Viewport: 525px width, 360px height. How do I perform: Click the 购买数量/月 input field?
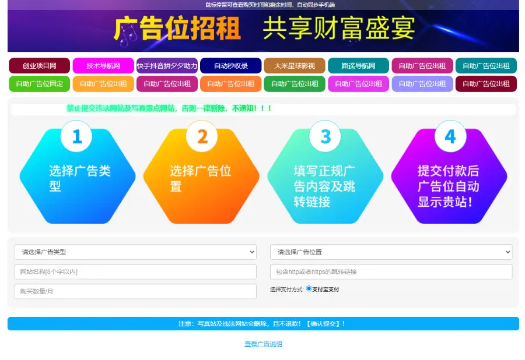tap(135, 291)
